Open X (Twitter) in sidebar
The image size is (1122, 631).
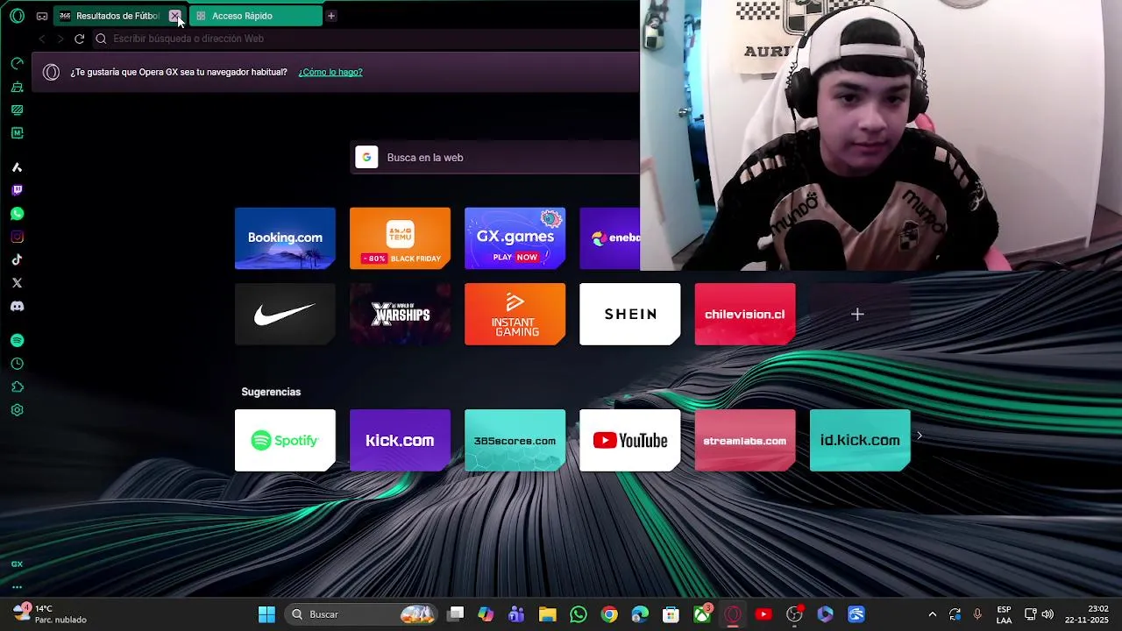coord(17,283)
